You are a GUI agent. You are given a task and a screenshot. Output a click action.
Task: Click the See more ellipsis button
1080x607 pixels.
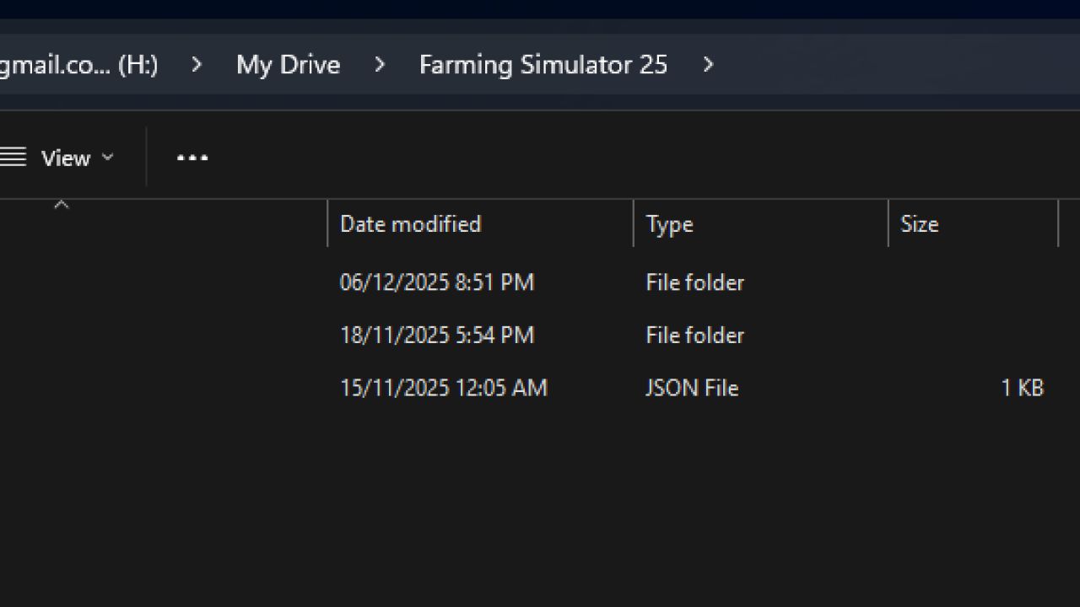click(x=192, y=158)
